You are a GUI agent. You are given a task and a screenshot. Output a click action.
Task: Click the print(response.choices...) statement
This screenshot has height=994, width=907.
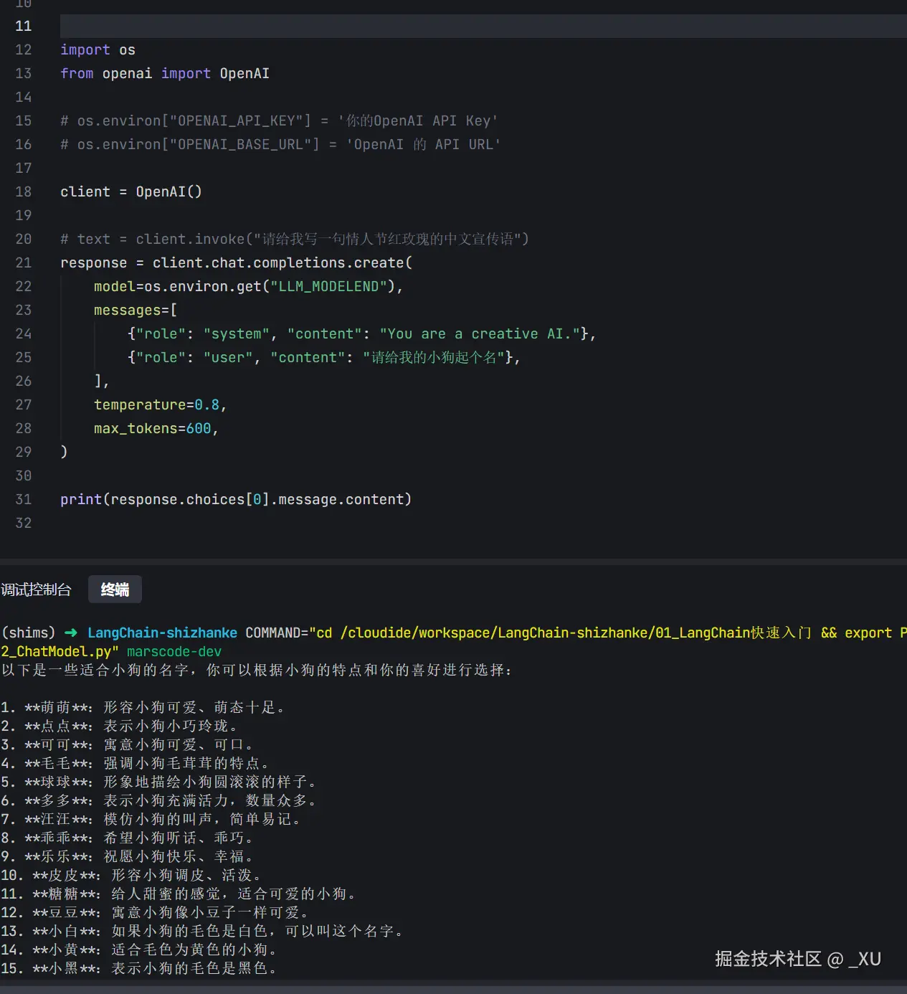235,499
